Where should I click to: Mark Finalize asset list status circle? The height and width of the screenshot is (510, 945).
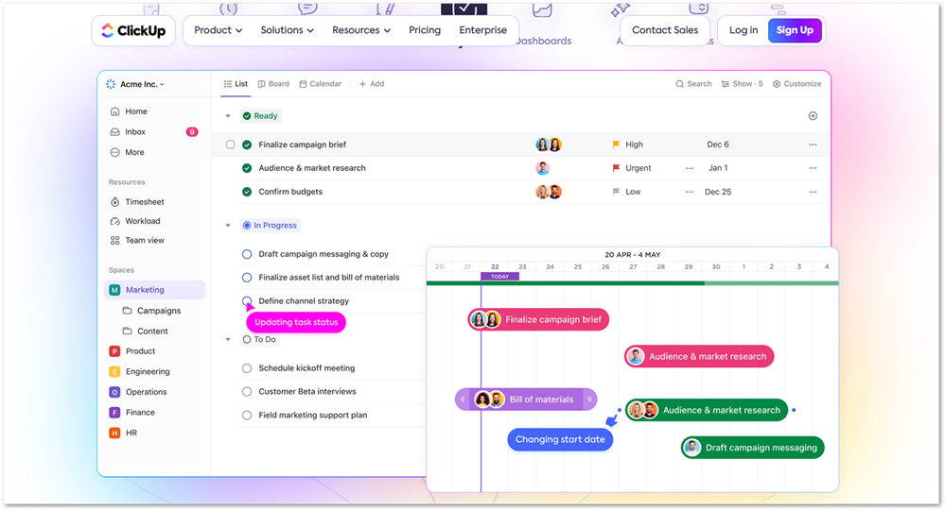[247, 278]
